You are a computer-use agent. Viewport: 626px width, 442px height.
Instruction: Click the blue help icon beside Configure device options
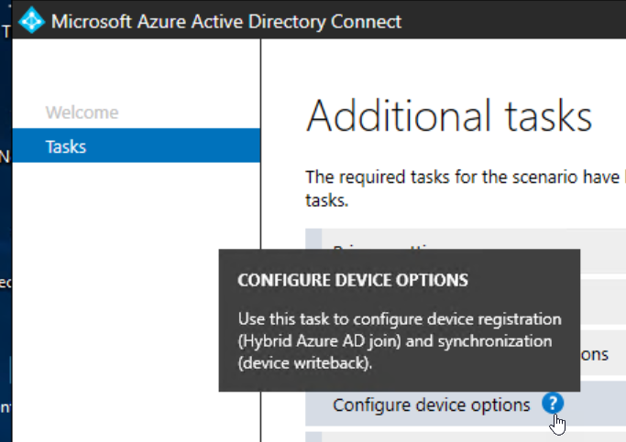553,404
